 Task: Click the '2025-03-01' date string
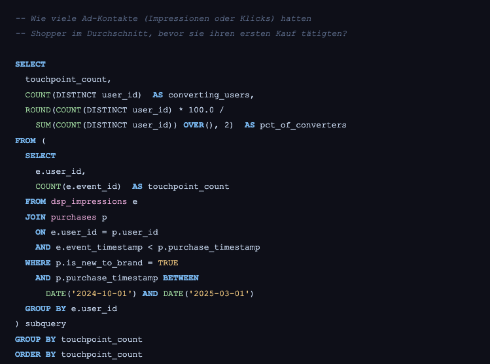click(x=219, y=293)
